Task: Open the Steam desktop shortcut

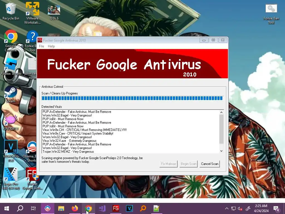Action: 11,95
